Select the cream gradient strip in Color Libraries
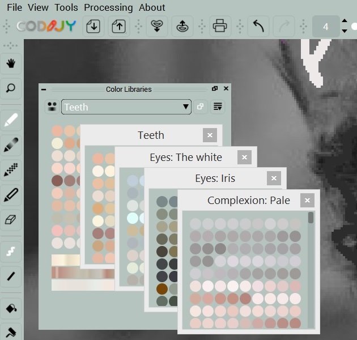The height and width of the screenshot is (340, 357). (66, 260)
